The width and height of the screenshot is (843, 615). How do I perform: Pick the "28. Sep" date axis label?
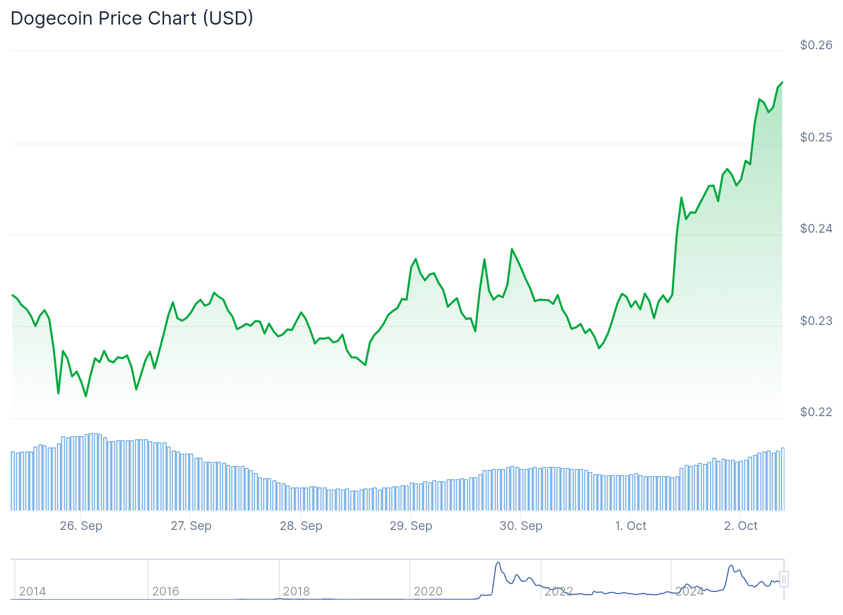(x=301, y=526)
